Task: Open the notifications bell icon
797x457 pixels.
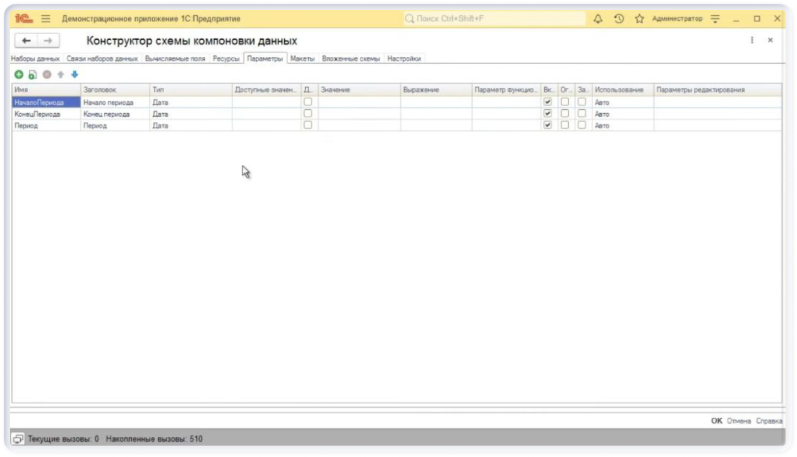Action: pyautogui.click(x=598, y=19)
